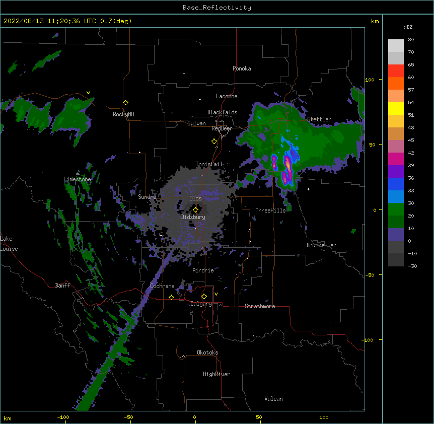Click the Lacombe town label

coord(227,96)
